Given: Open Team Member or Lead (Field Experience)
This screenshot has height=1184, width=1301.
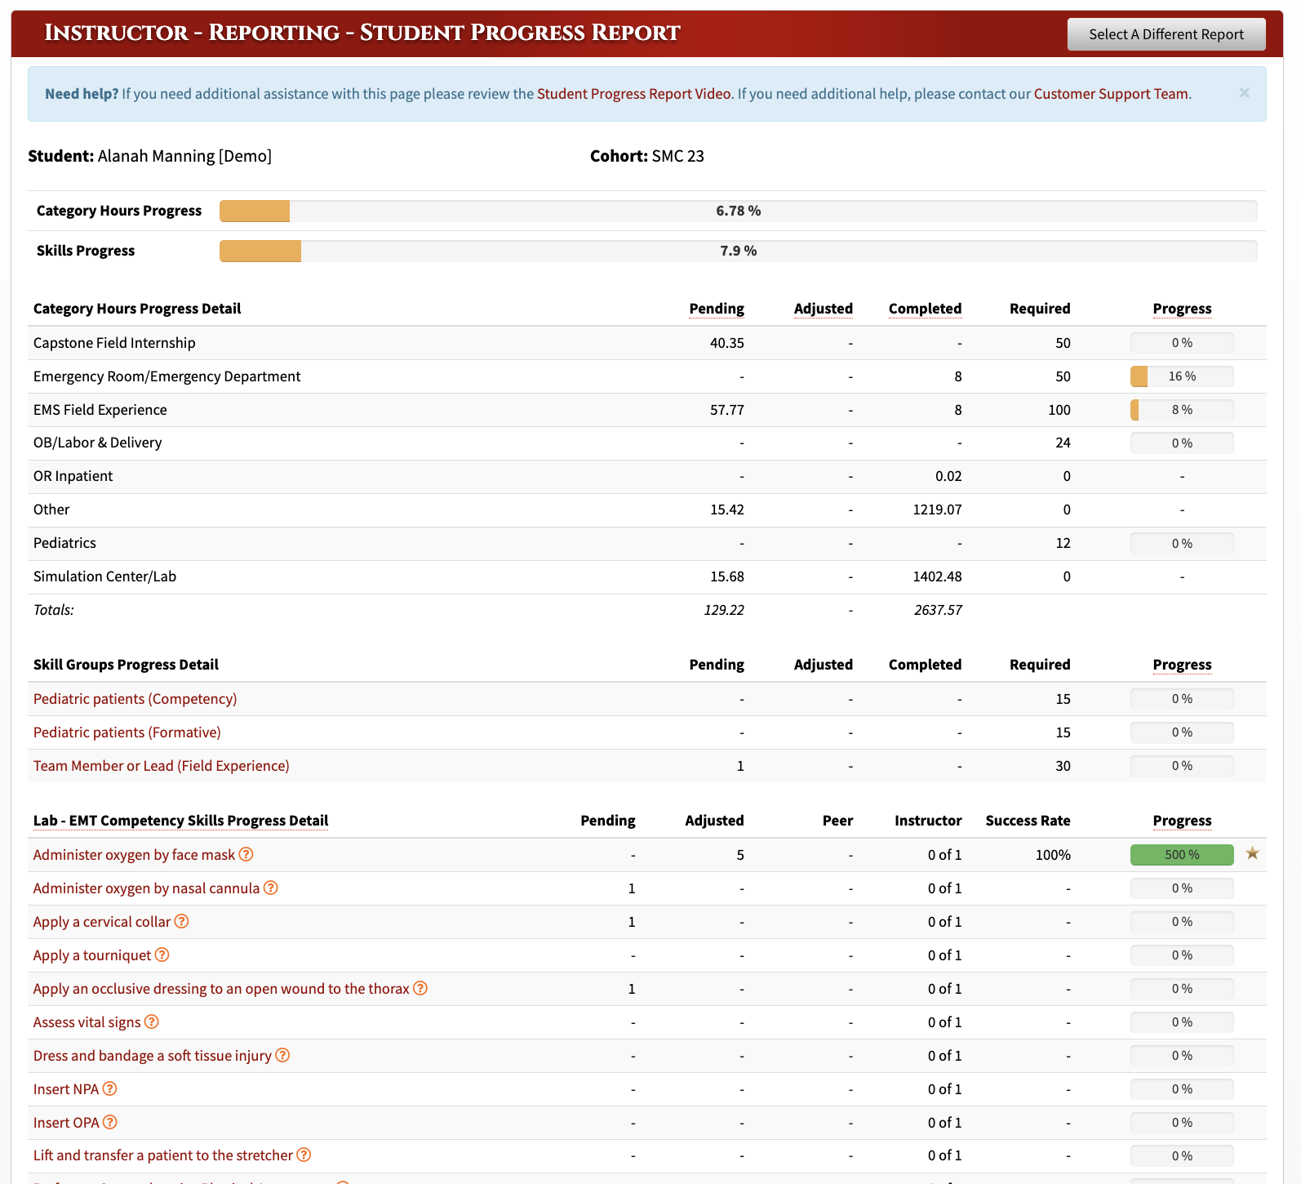Looking at the screenshot, I should pos(162,766).
